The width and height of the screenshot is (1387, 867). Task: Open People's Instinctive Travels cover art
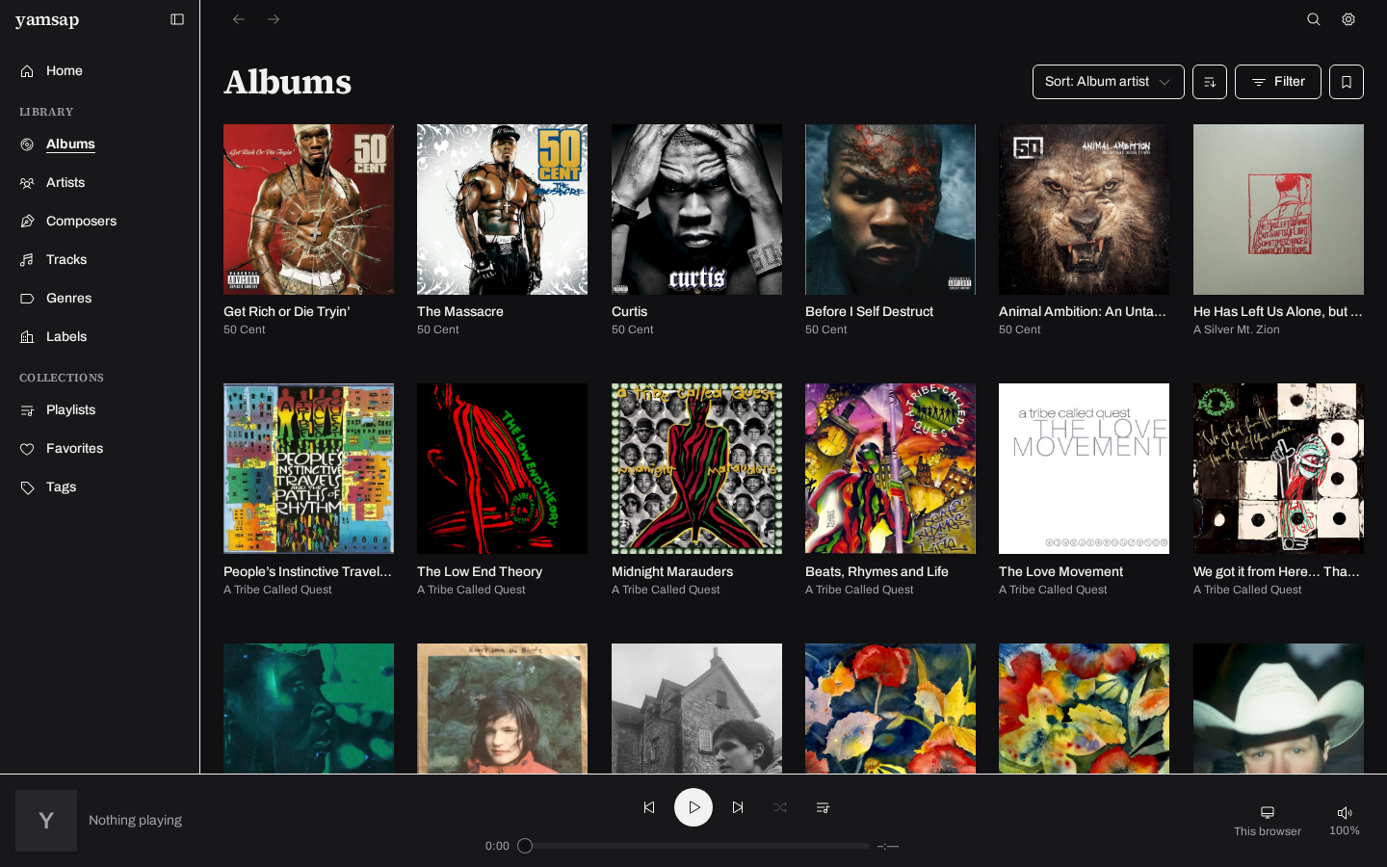pos(308,469)
